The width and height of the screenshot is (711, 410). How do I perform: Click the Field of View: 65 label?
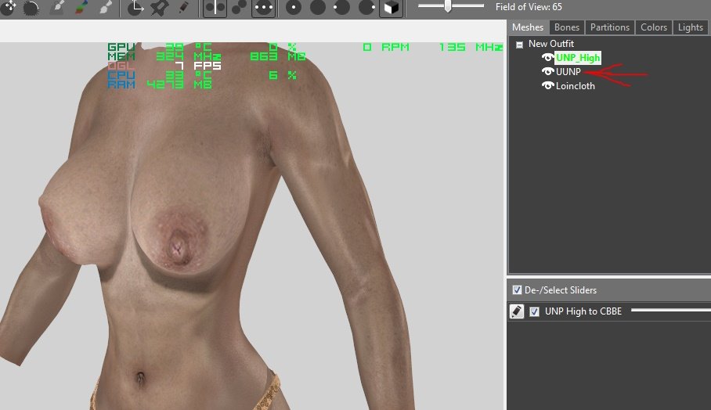pyautogui.click(x=529, y=7)
